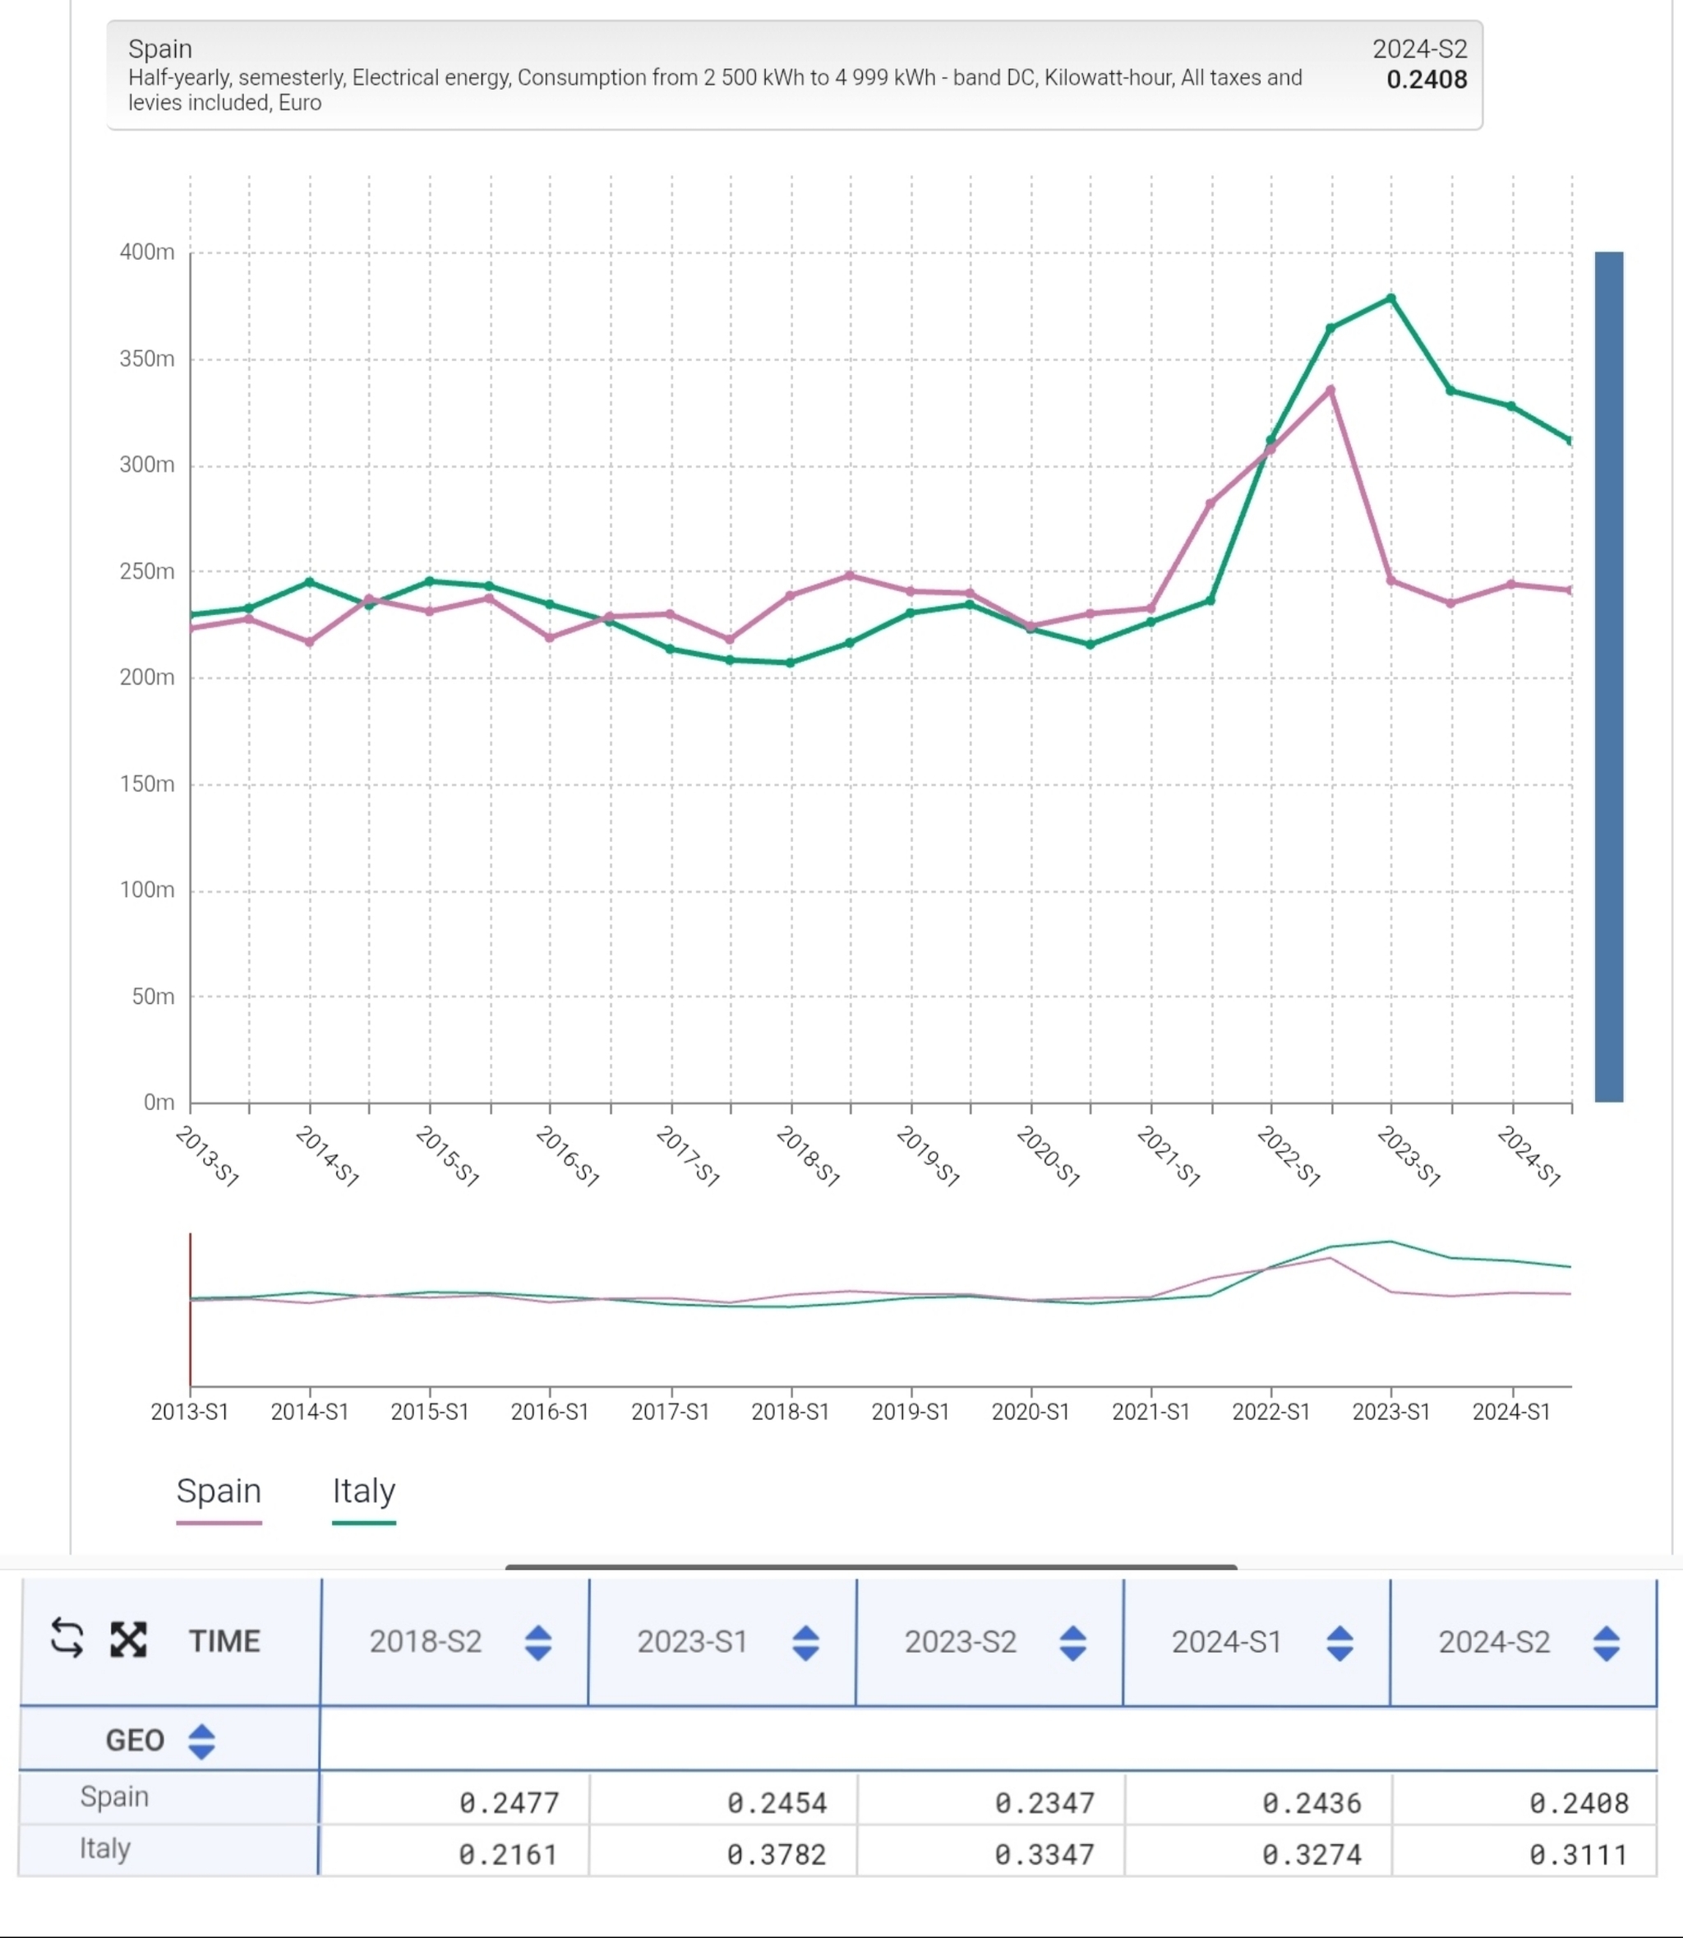Click Spain's 2024-S2 value cell 0.2408
Screen dimensions: 1683x1938
pyautogui.click(x=1578, y=1802)
